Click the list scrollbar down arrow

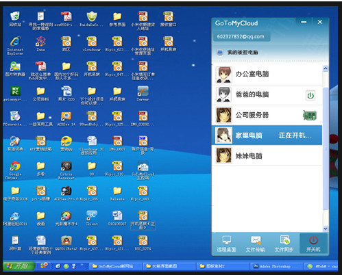point(326,228)
